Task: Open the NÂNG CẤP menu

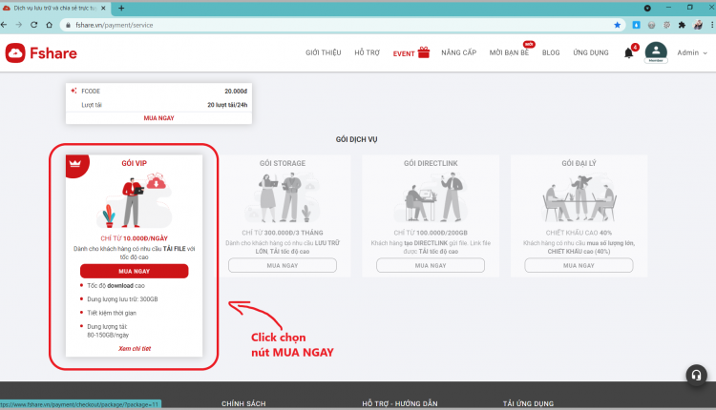Action: coord(458,52)
